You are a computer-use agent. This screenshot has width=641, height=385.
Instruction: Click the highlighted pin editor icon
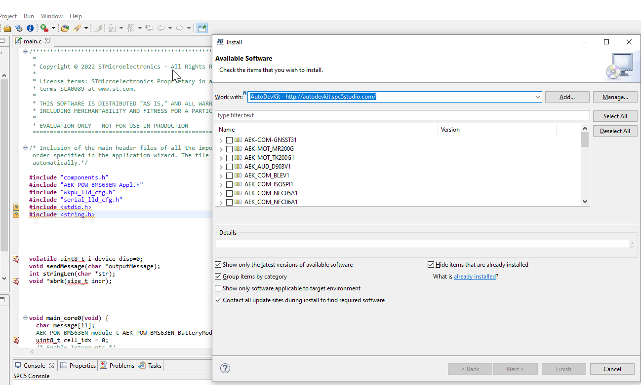[202, 28]
